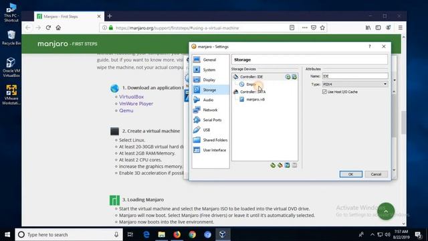428x241 pixels.
Task: Click the remove selected controller icon
Action: click(x=280, y=165)
